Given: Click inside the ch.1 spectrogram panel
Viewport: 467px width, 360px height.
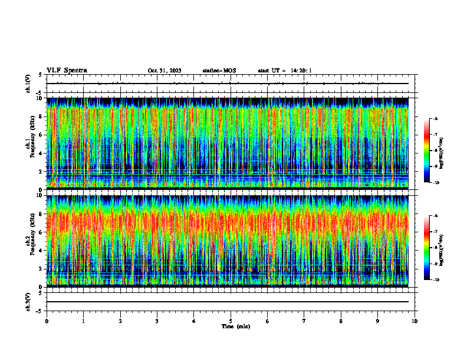Looking at the screenshot, I should point(228,144).
